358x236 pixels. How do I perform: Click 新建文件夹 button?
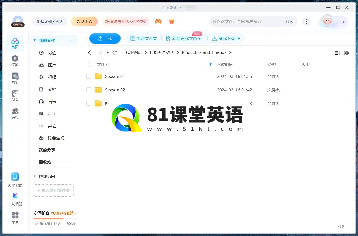pyautogui.click(x=143, y=38)
